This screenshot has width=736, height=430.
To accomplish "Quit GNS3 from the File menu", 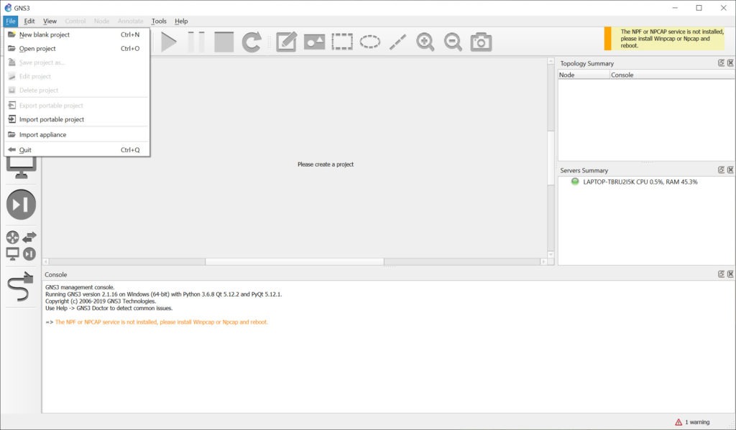I will [76, 150].
